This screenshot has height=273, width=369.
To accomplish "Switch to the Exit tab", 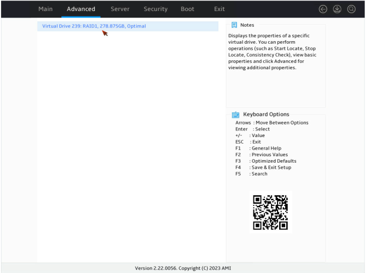I will [219, 9].
